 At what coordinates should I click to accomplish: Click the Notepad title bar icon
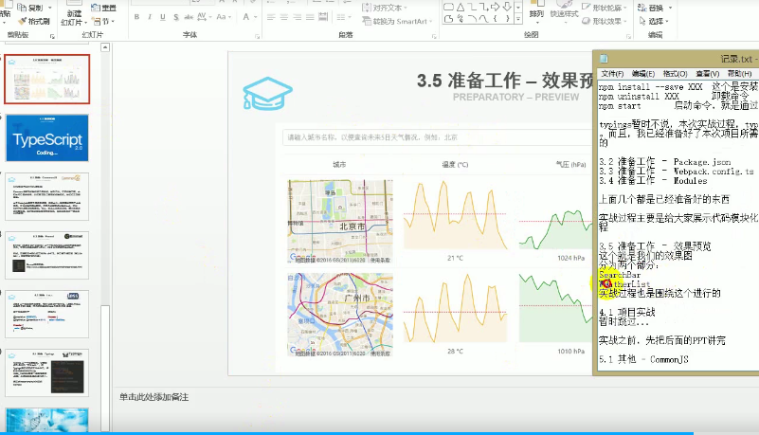(604, 59)
